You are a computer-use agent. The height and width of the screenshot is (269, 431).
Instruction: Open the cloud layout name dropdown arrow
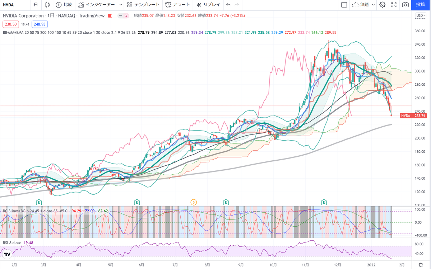(x=374, y=5)
